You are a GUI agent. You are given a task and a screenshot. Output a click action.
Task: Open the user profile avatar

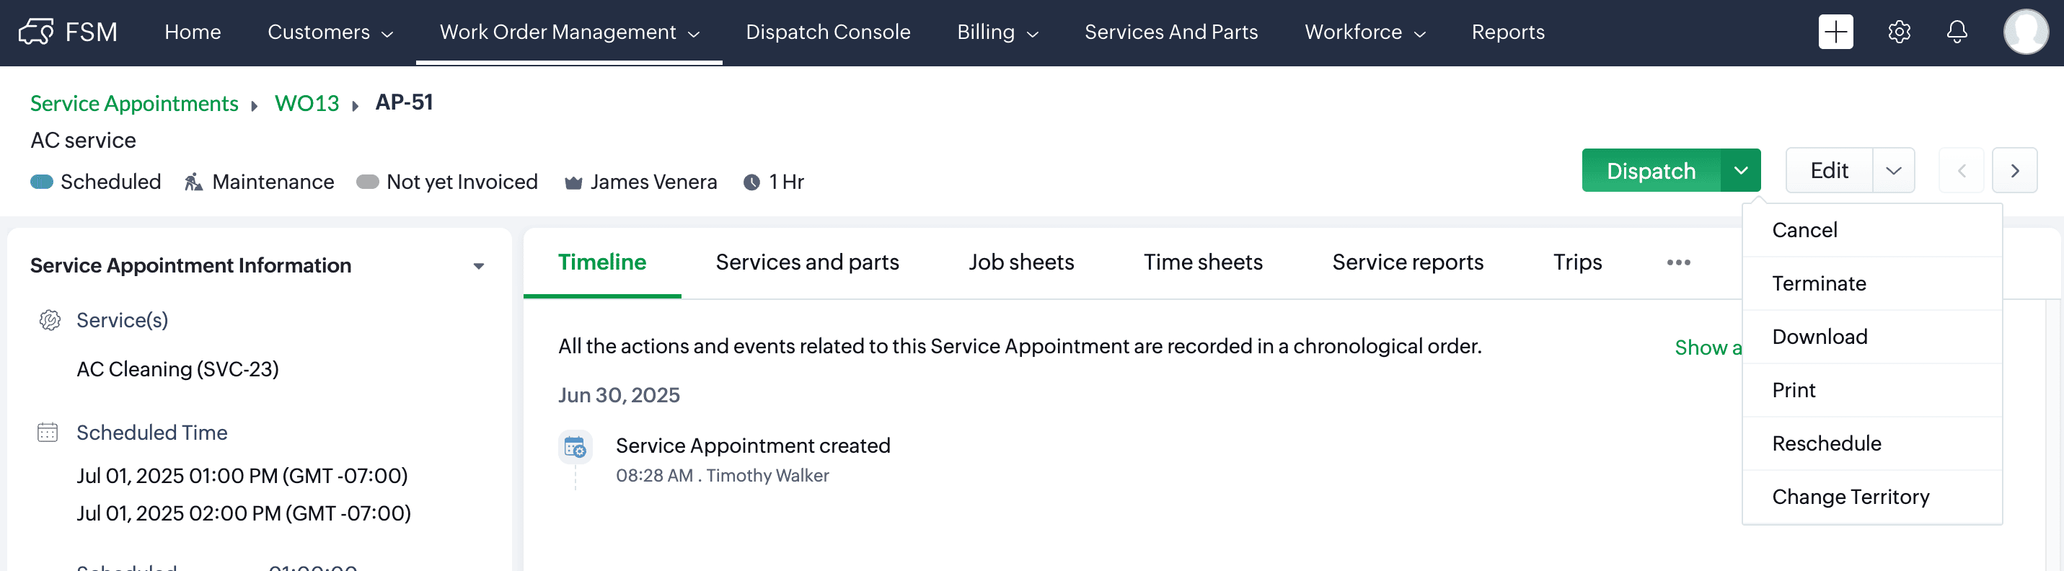(x=2025, y=32)
